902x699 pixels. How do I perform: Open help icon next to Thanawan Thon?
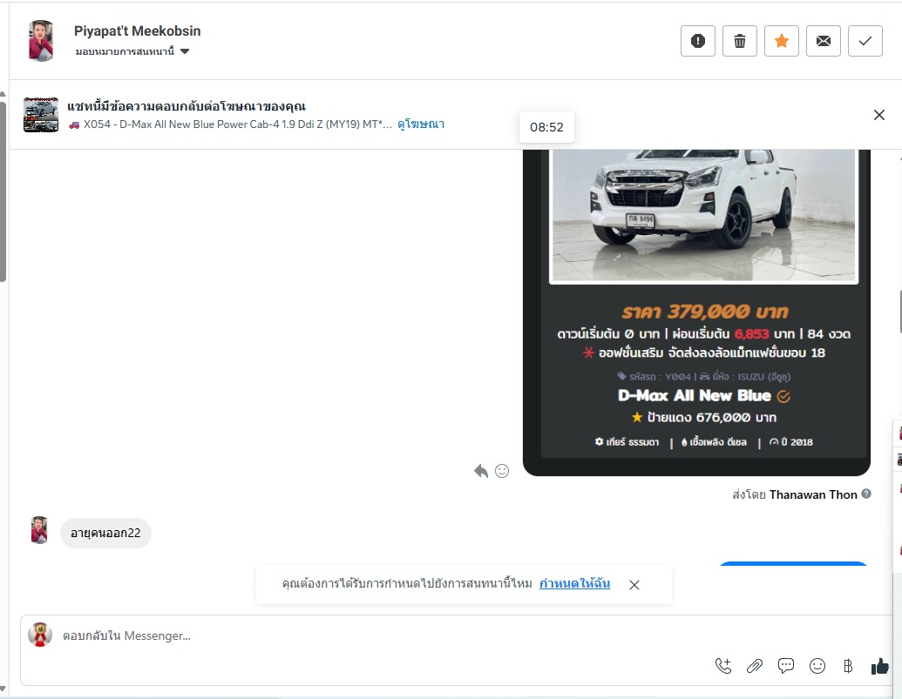click(866, 494)
